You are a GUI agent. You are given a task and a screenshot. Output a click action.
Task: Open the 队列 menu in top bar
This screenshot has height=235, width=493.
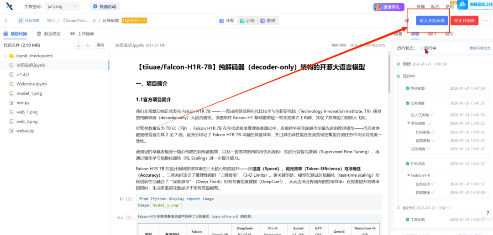(435, 6)
